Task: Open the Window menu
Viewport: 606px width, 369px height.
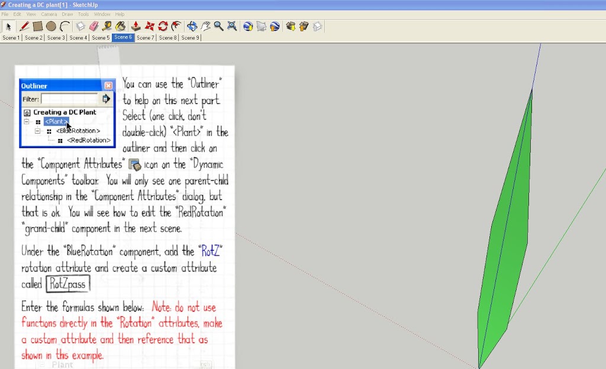Action: pos(102,14)
